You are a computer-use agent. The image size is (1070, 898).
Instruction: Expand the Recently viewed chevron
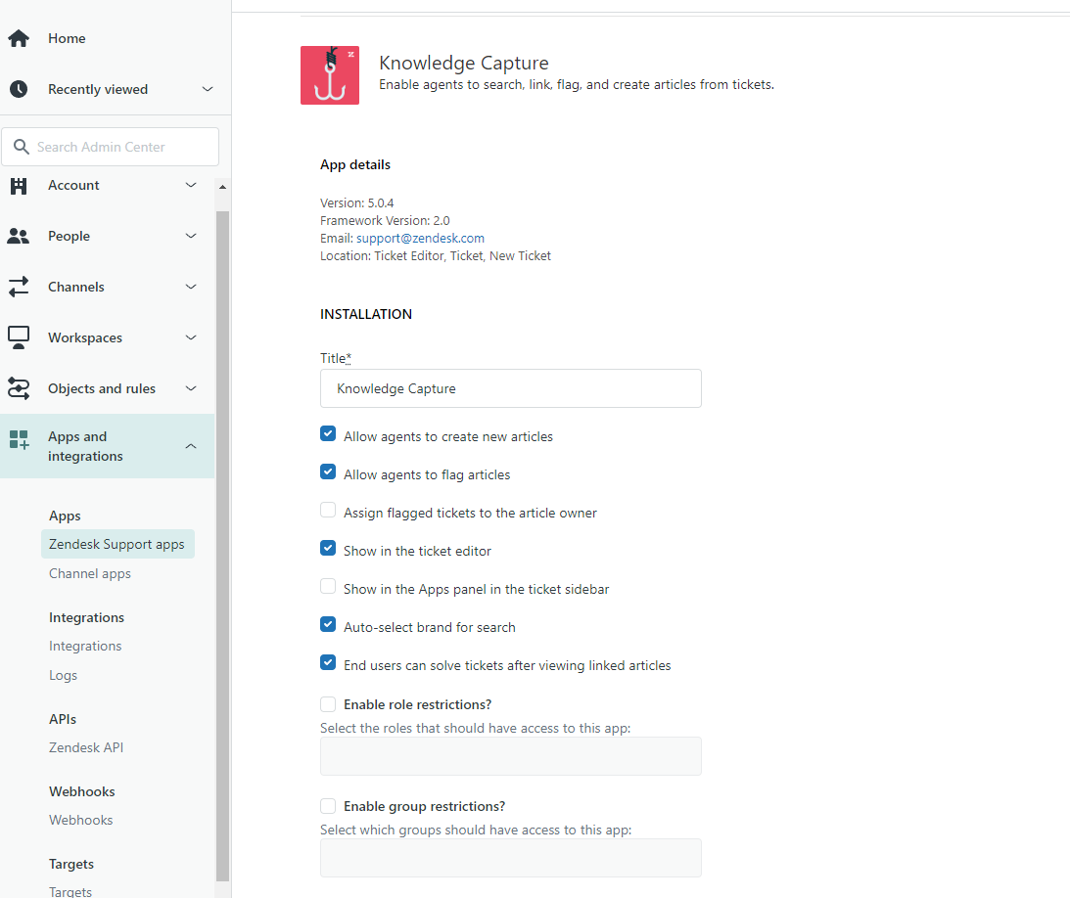click(208, 89)
